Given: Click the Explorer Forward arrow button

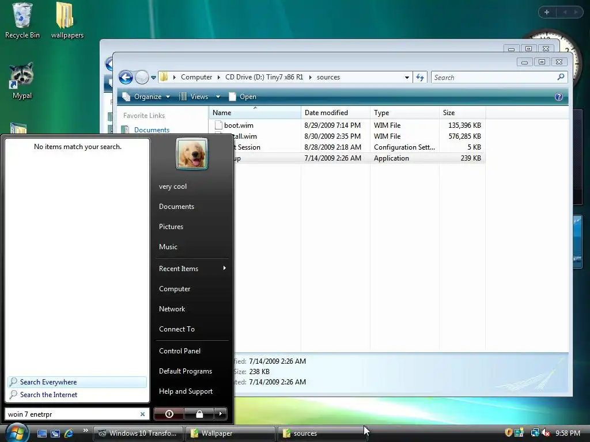Looking at the screenshot, I should tap(142, 78).
